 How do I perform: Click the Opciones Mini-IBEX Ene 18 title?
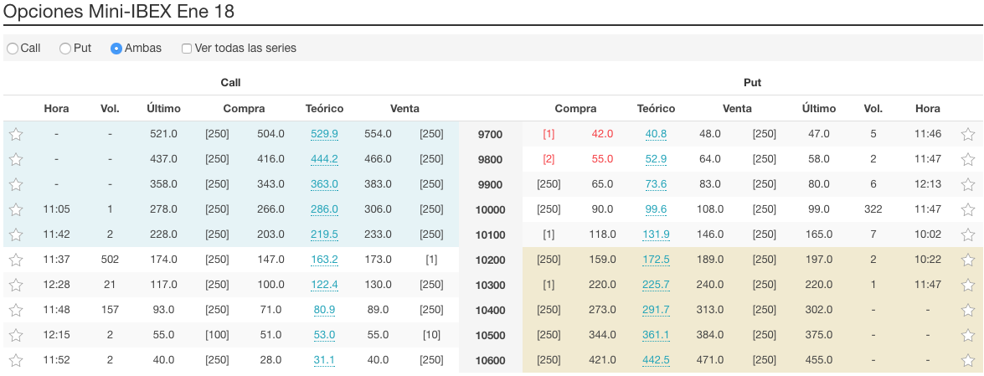point(119,11)
